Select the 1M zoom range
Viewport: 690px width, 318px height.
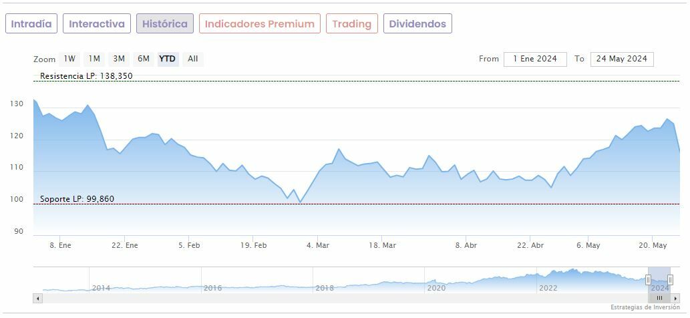pos(94,59)
